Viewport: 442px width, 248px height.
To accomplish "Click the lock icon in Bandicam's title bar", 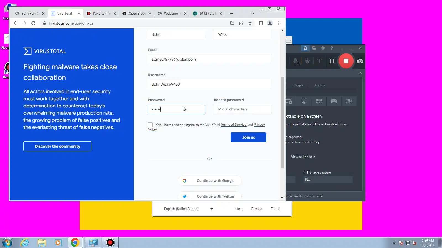I will tap(305, 48).
